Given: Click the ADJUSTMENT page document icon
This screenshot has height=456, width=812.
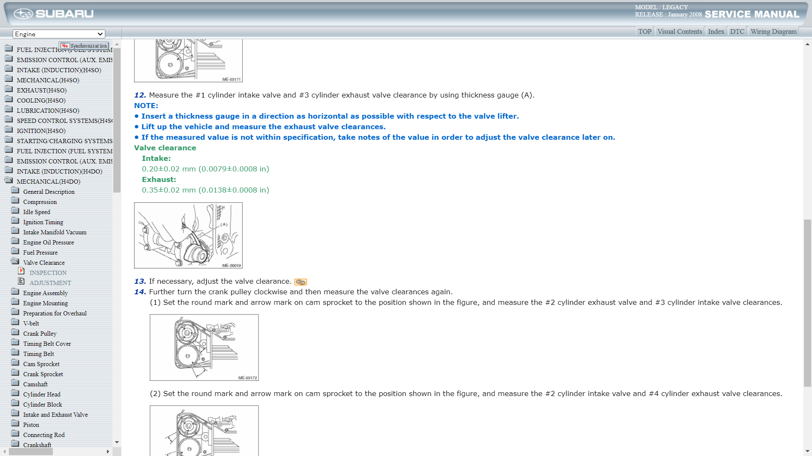Looking at the screenshot, I should click(21, 281).
